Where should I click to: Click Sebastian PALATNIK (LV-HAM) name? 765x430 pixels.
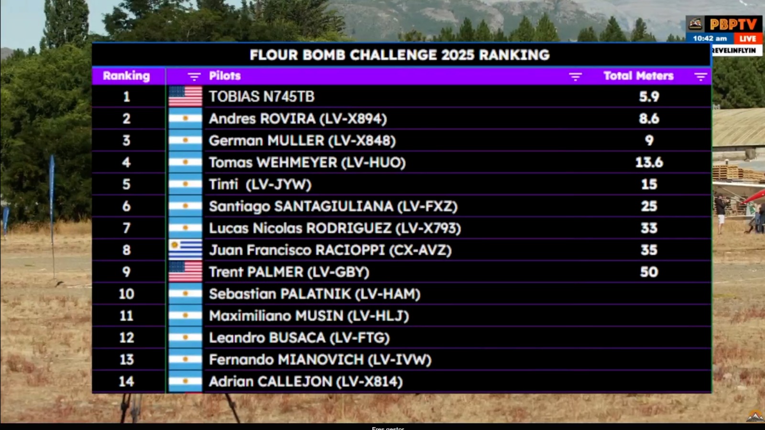315,294
